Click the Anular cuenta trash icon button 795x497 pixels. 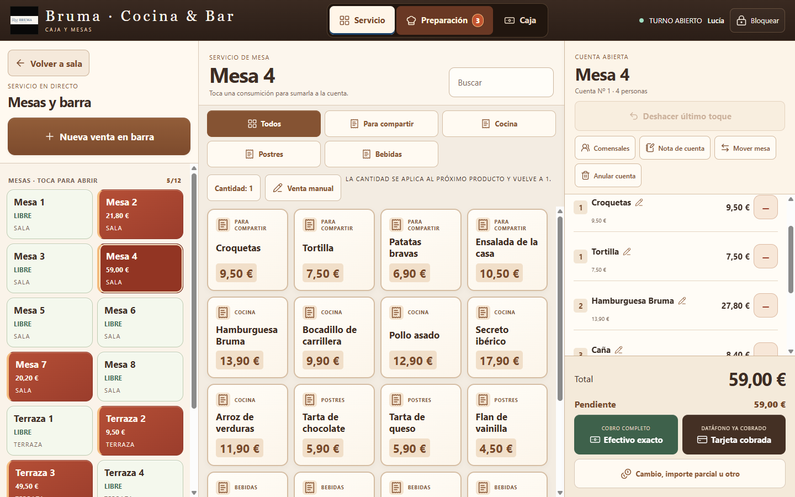point(608,176)
